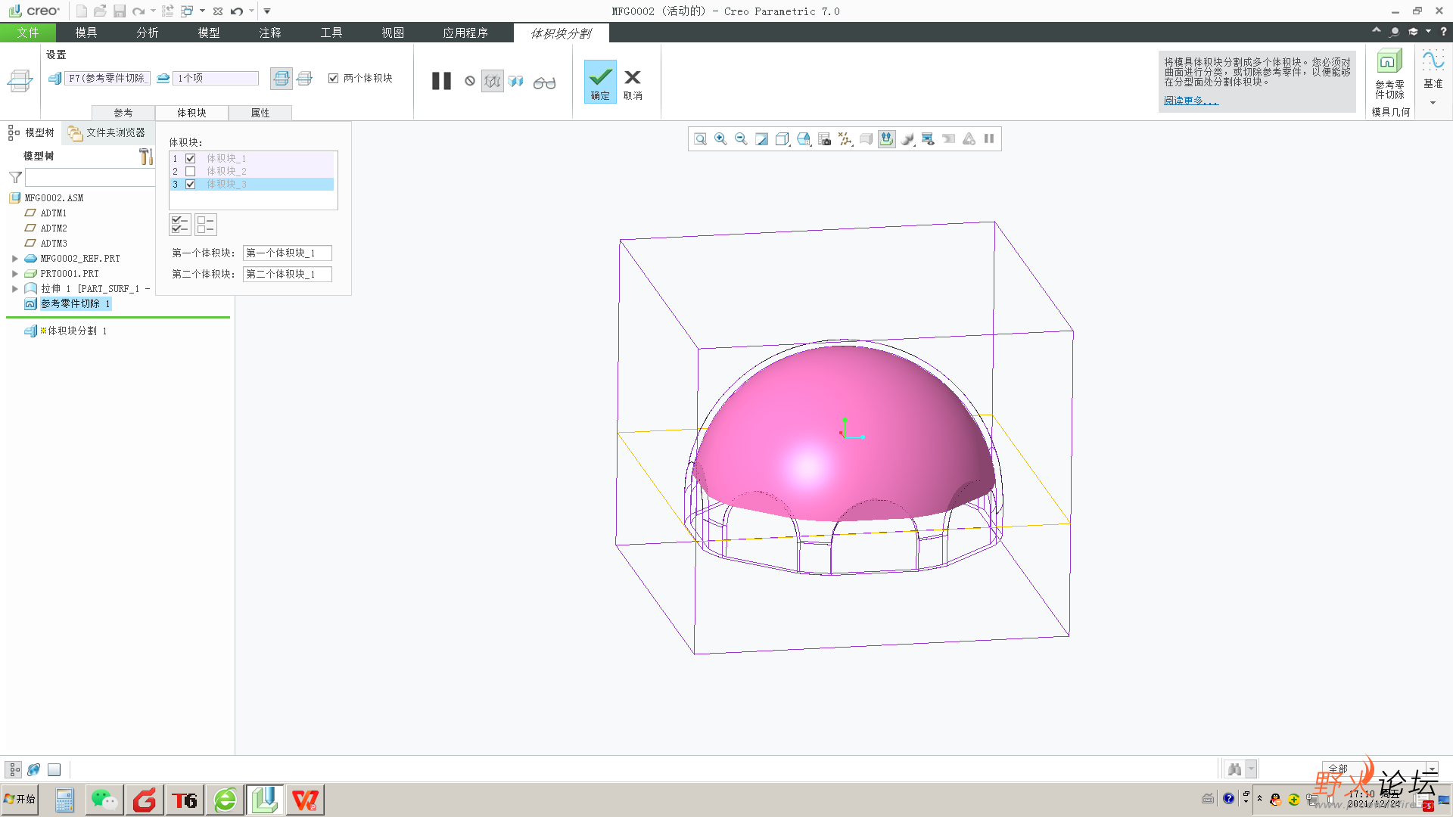The image size is (1453, 817).
Task: Open the 参考 panel tab
Action: 123,113
